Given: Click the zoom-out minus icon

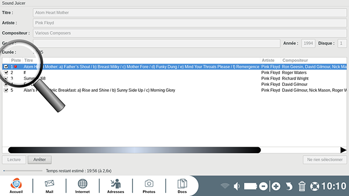Looking at the screenshot, I should click(263, 186).
